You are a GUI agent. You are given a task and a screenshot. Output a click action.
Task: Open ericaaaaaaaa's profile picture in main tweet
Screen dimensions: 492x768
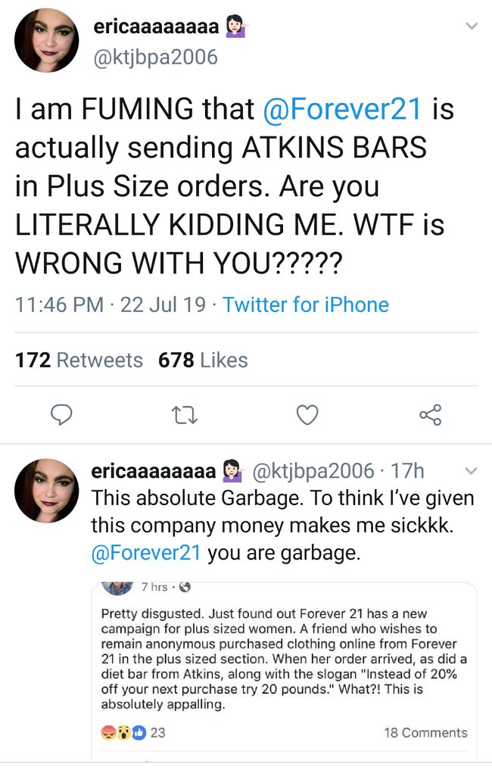coord(47,40)
